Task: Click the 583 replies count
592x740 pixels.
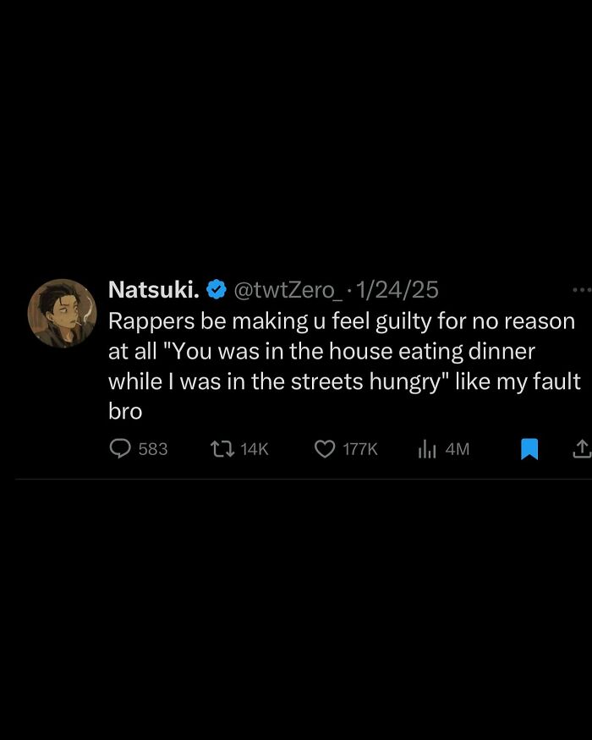Action: 152,449
